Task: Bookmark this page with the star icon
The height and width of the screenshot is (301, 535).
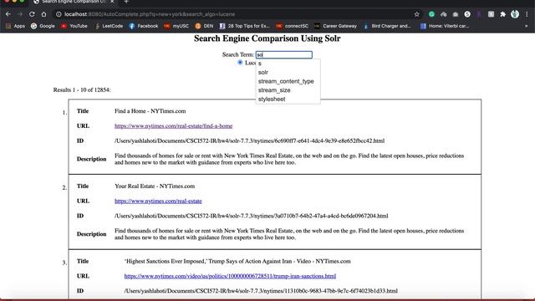Action: (x=416, y=14)
